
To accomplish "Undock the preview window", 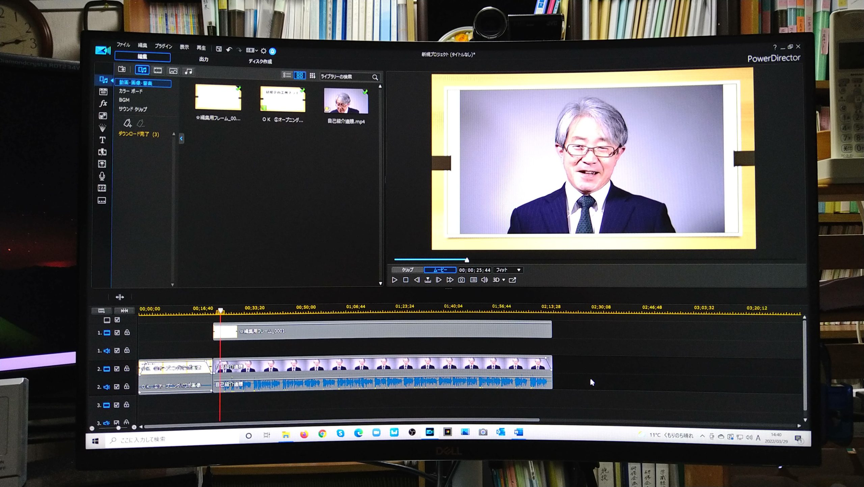I will (512, 280).
